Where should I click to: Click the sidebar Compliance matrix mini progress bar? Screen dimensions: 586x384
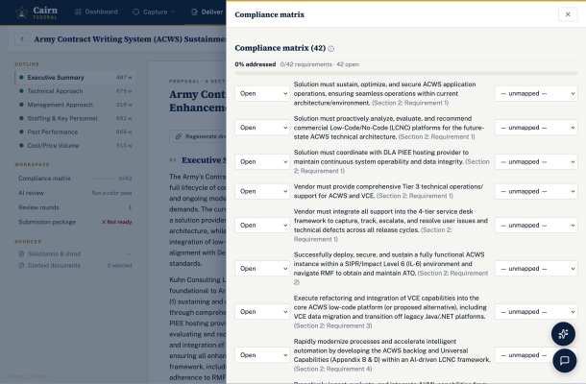click(103, 179)
